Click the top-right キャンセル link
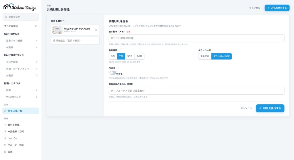The height and width of the screenshot is (160, 294). click(254, 8)
